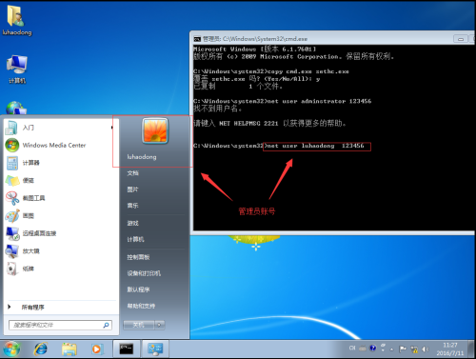The height and width of the screenshot is (359, 476).
Task: Open 音乐 music library
Action: click(x=132, y=206)
